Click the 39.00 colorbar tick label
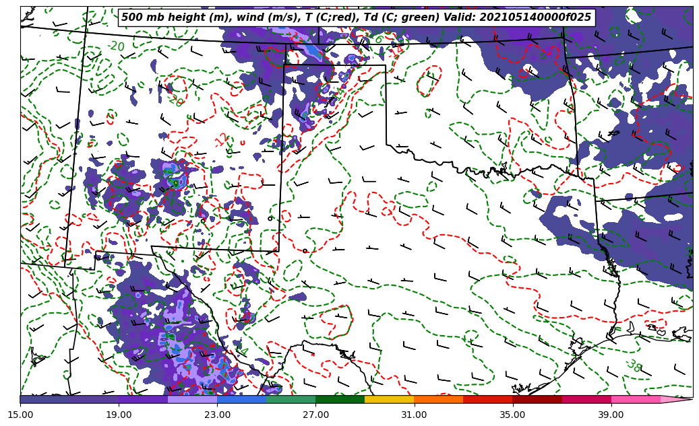699x426 pixels. (x=611, y=415)
